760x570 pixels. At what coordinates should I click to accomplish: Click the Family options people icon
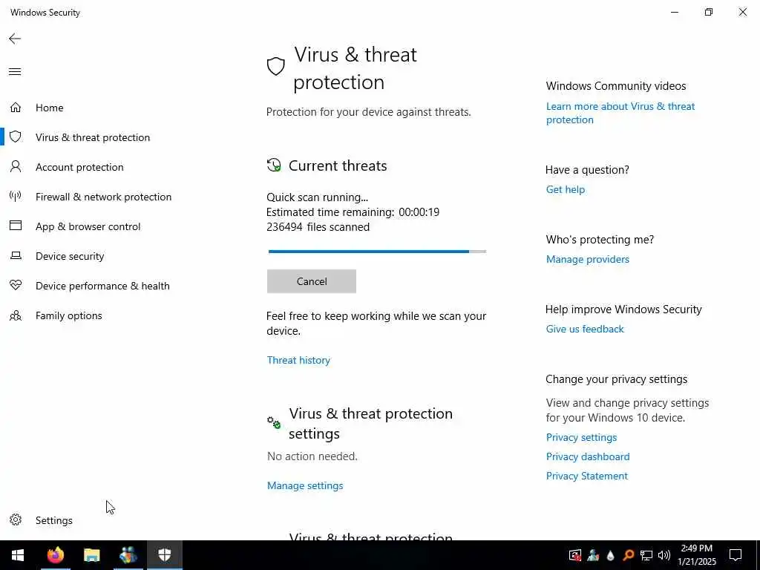(x=16, y=315)
